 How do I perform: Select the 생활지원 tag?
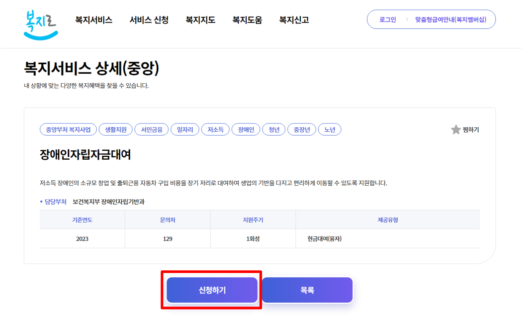115,129
